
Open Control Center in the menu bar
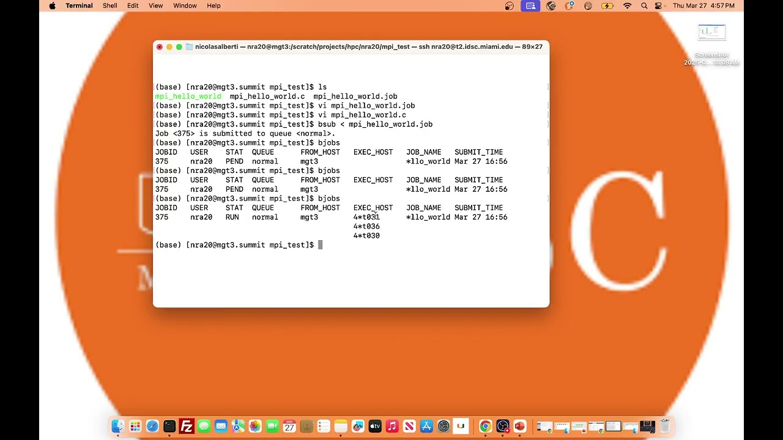659,5
